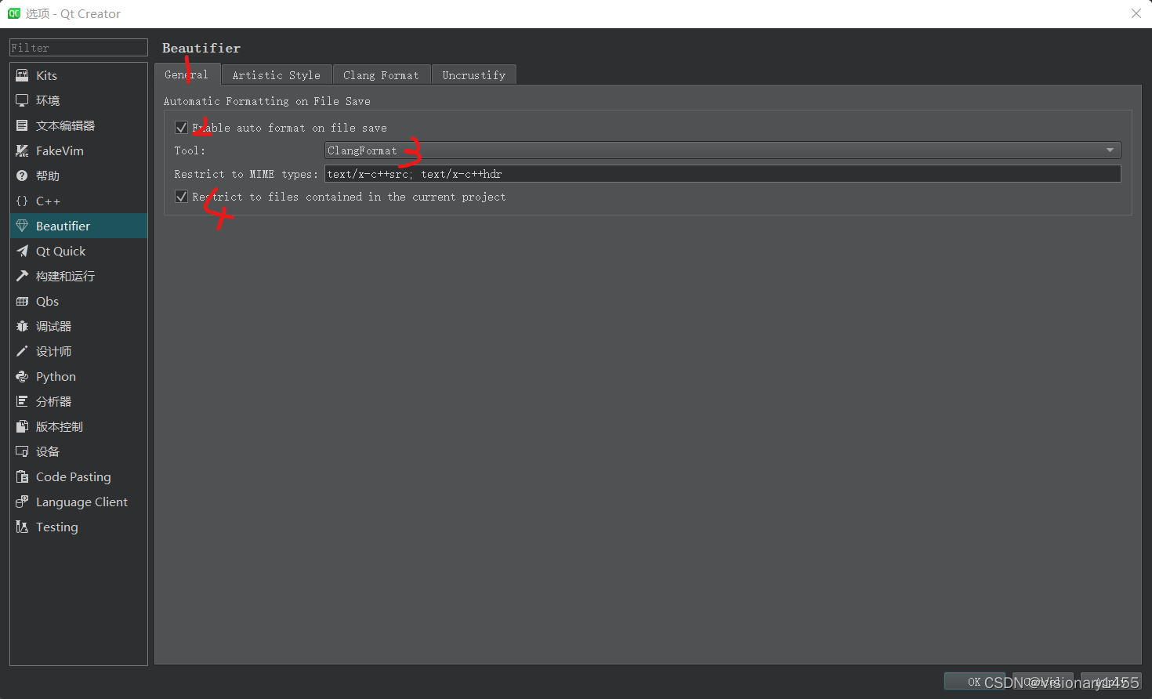Uncheck Restrict to files in current project

click(181, 196)
